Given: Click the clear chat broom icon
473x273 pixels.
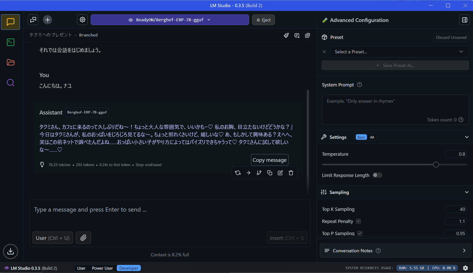Looking at the screenshot, I should (287, 35).
